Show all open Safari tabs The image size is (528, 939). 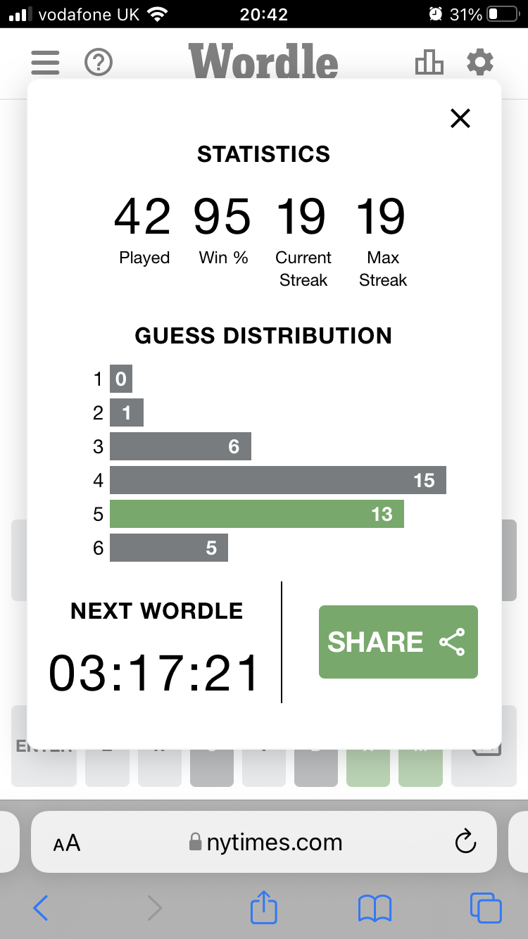485,908
